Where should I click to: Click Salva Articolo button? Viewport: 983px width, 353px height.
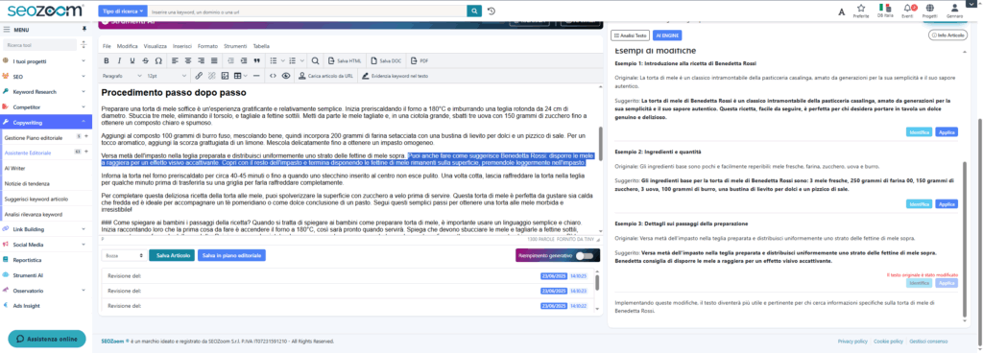pyautogui.click(x=172, y=255)
